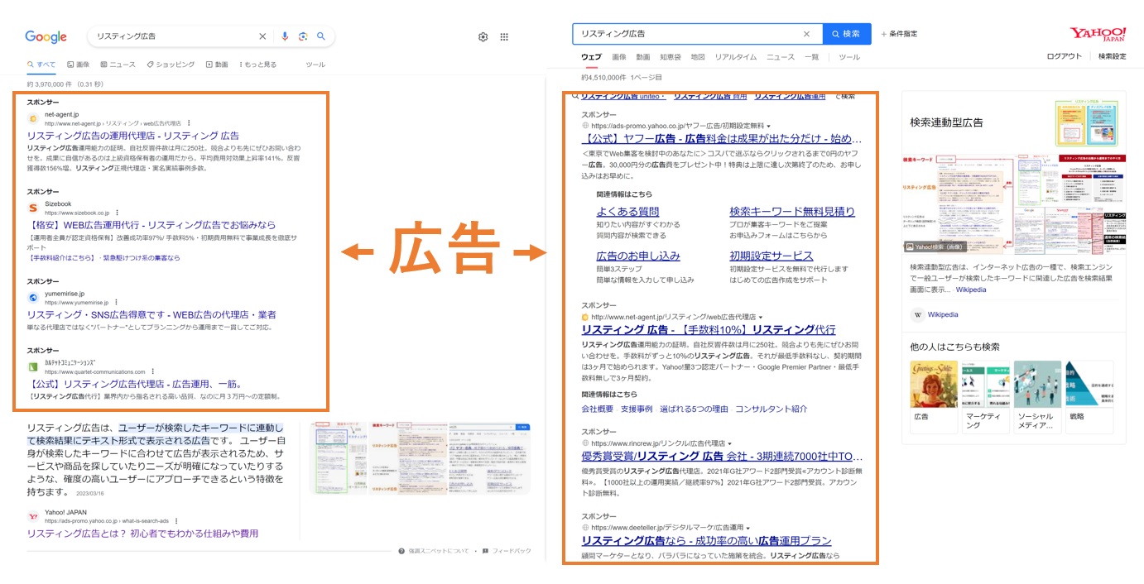Click the blue Yahoo 検索 button

[x=847, y=34]
